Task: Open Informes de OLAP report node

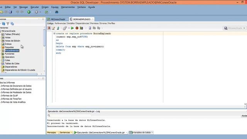Action: [9, 96]
